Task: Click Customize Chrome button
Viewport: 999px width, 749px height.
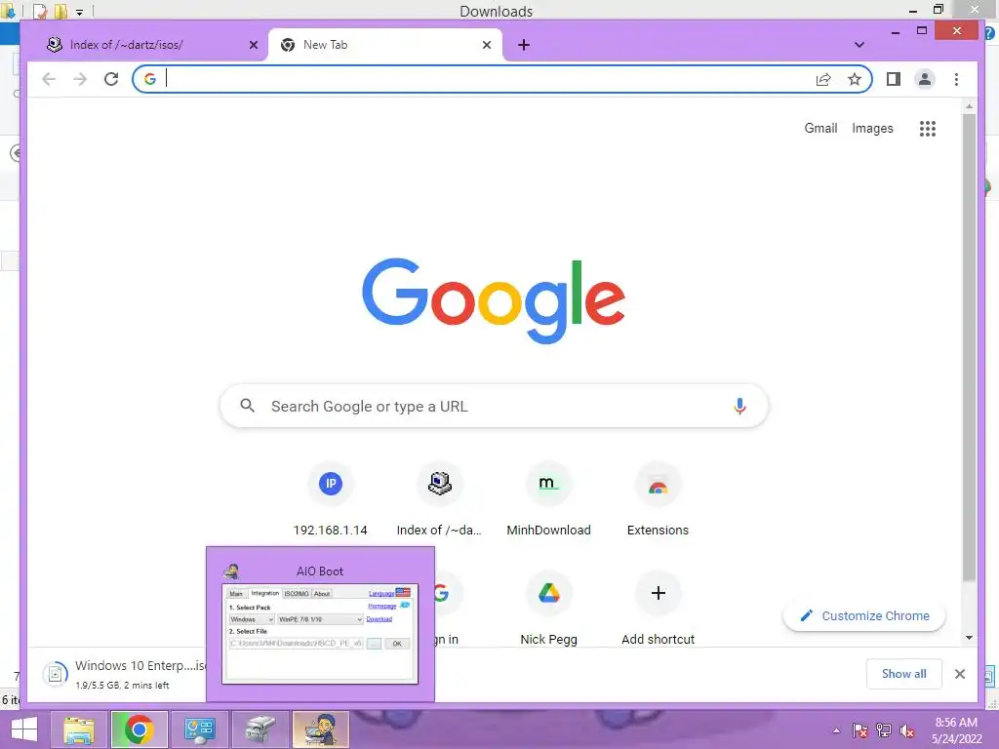Action: (x=864, y=616)
